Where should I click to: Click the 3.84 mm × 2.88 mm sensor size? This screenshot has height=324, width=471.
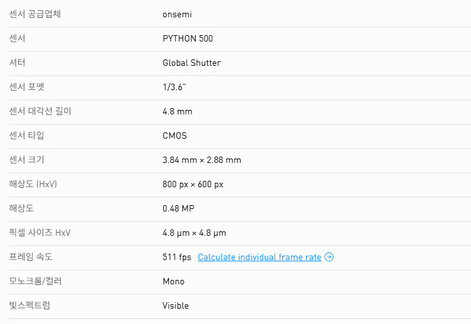(x=202, y=160)
